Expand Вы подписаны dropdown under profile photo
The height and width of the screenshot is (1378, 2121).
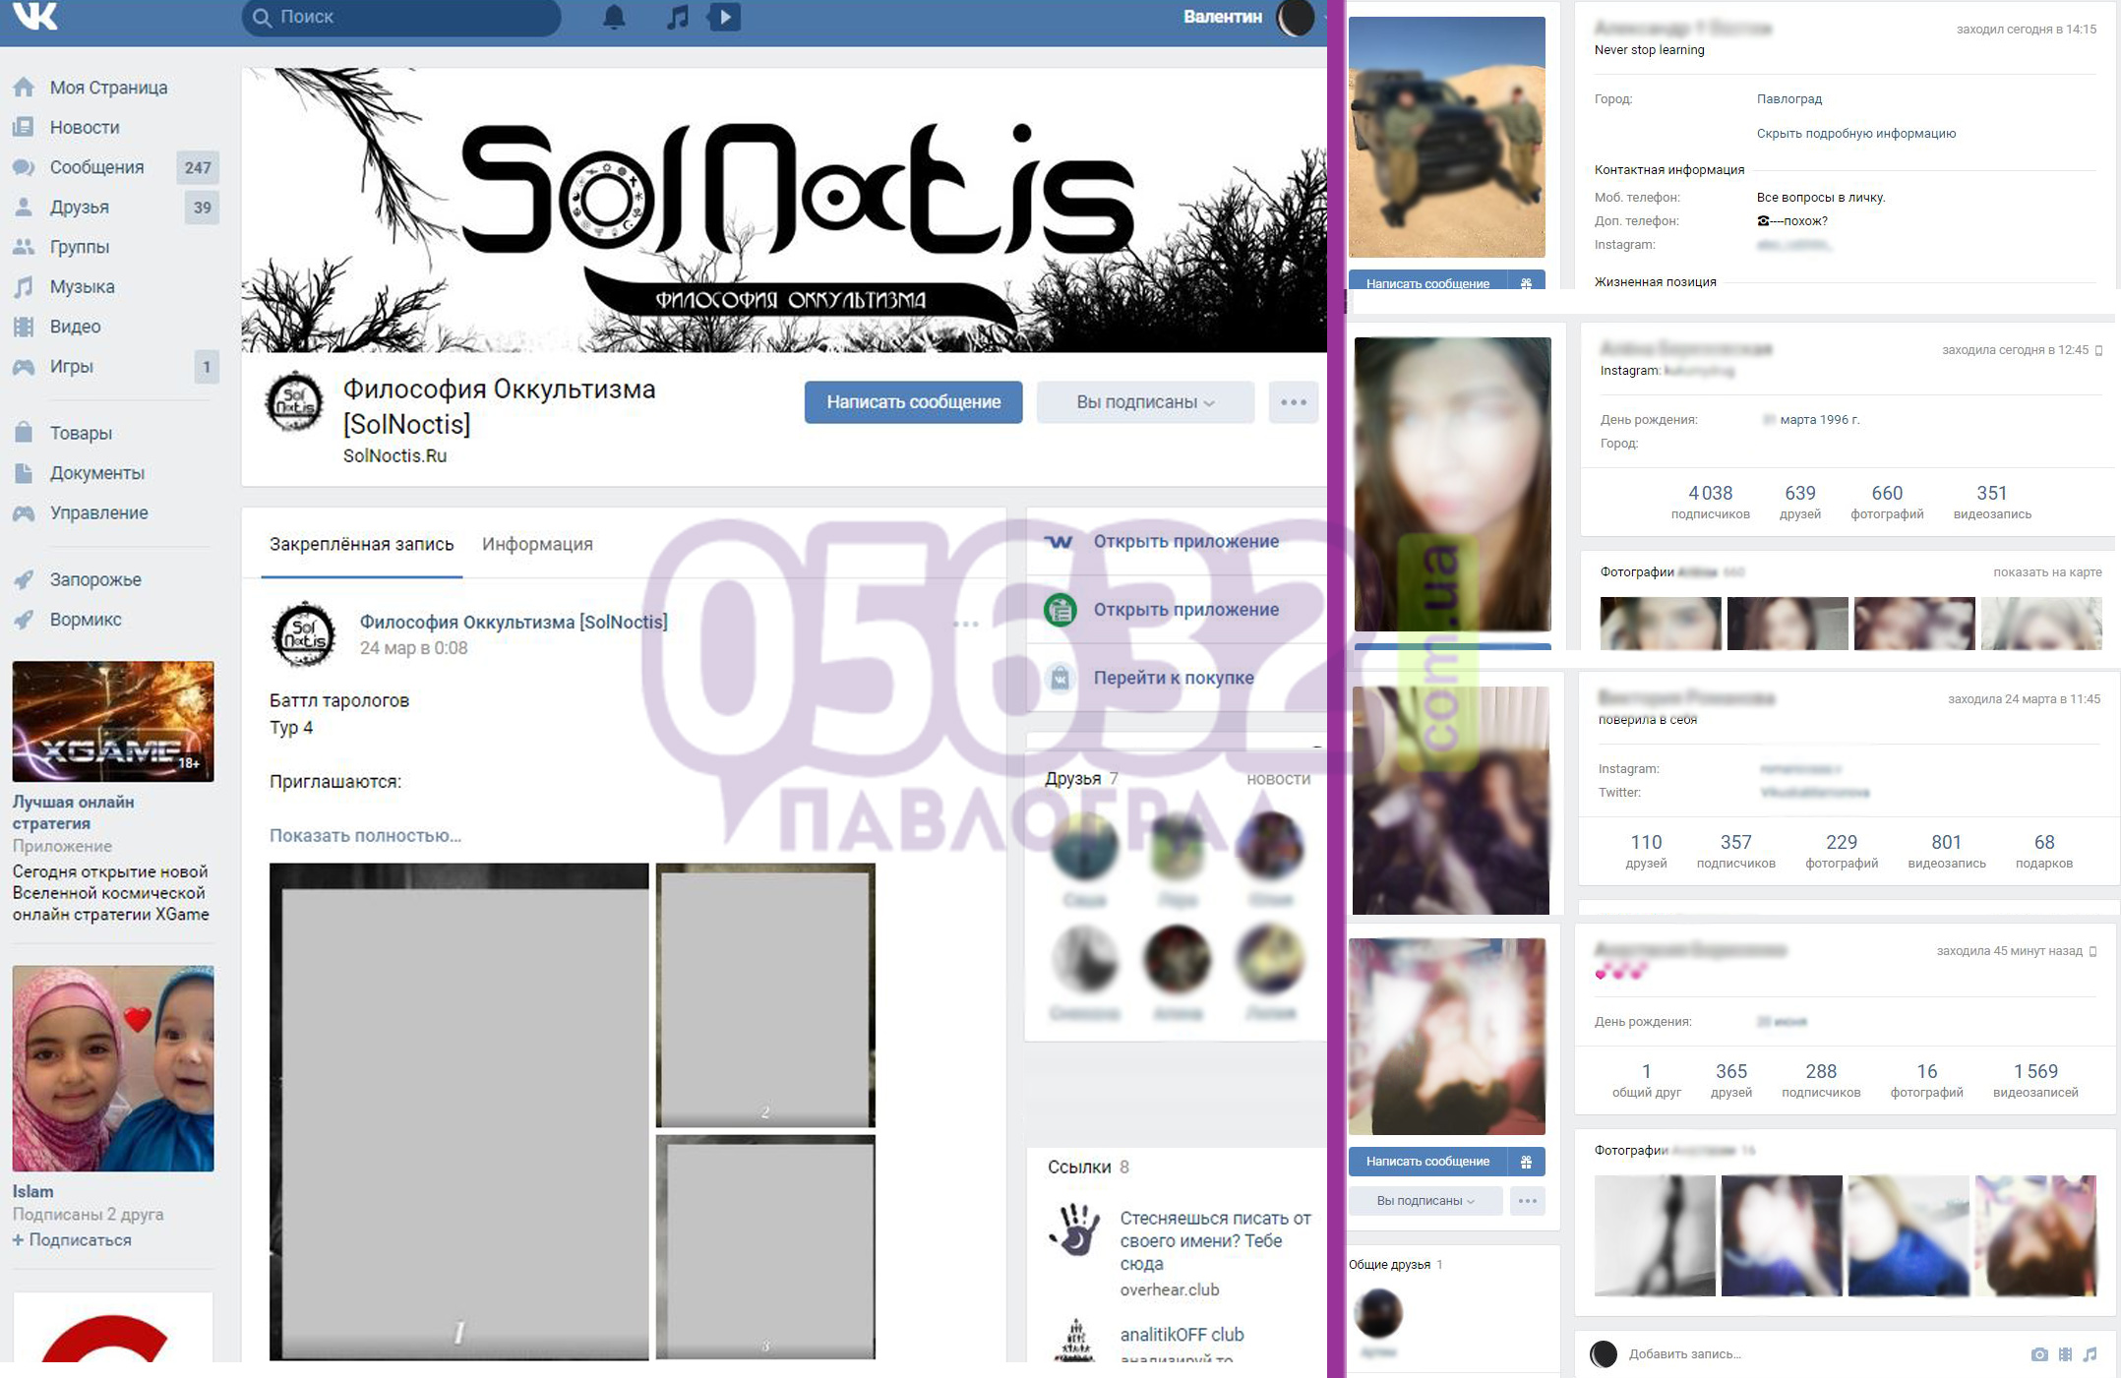click(x=1424, y=1201)
